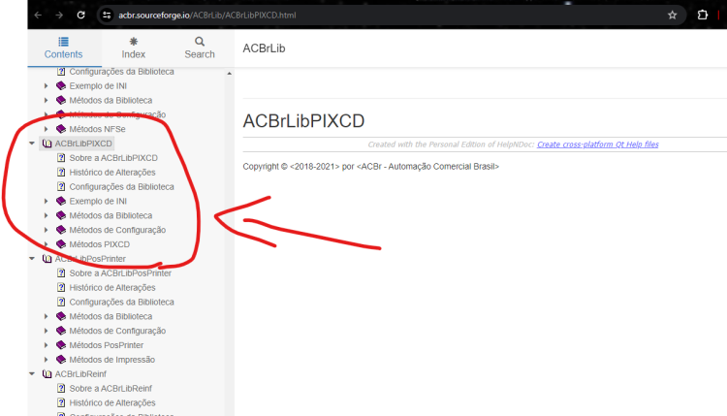The width and height of the screenshot is (727, 416).
Task: Click ACBrLibPosPrinter open book icon
Action: (x=47, y=258)
